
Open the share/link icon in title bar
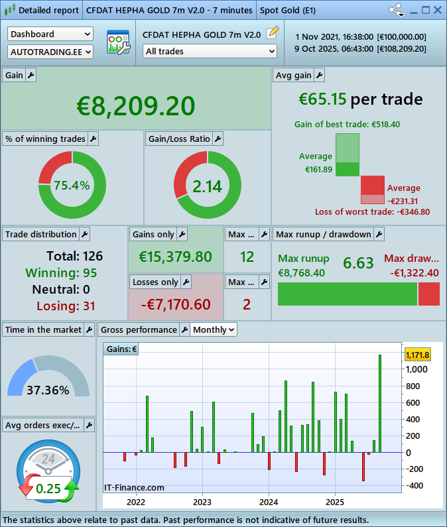coord(396,10)
